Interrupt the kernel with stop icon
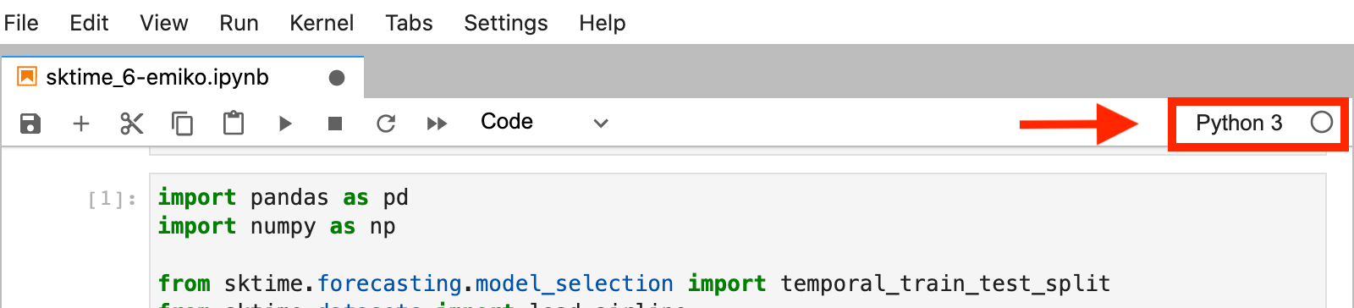This screenshot has height=308, width=1354. point(335,124)
